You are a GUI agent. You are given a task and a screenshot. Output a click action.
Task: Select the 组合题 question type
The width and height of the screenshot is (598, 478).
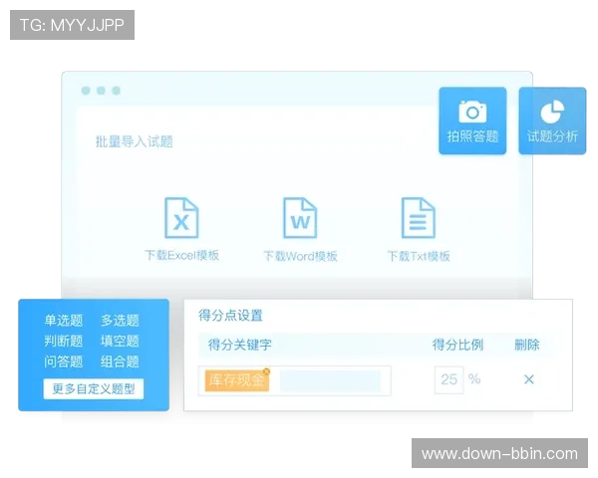[x=120, y=361]
